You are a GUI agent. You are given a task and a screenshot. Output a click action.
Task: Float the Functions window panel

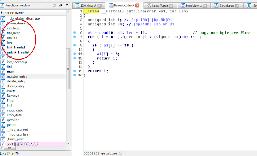point(61,5)
